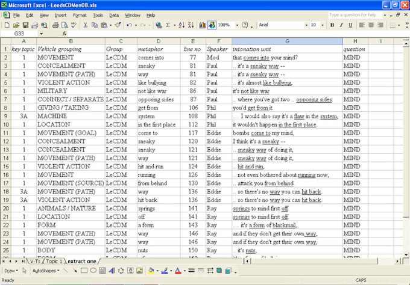
Task: Open the Line Style options
Action: pyautogui.click(x=191, y=271)
